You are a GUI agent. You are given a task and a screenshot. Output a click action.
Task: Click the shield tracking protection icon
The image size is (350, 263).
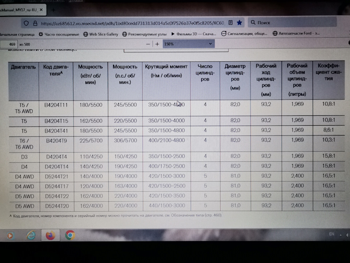pos(26,23)
